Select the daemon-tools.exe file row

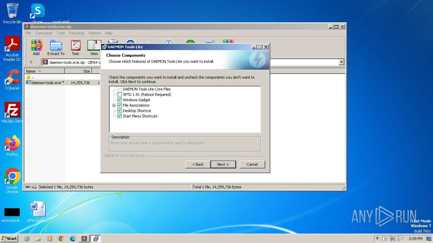click(x=63, y=82)
